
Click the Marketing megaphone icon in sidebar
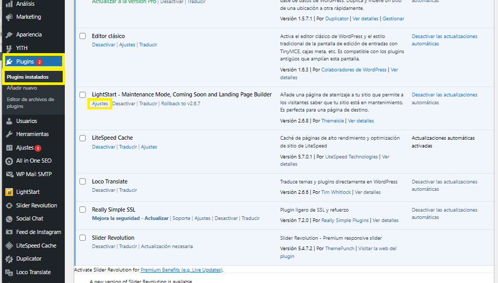[9, 17]
